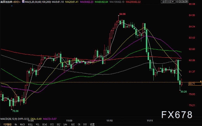
Task: Click the MACD:-0.07 value
Action: [50, 119]
